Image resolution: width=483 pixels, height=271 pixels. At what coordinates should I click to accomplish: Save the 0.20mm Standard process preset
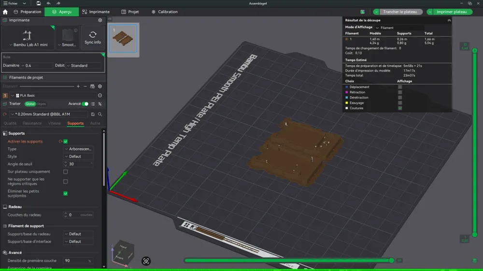[93, 114]
